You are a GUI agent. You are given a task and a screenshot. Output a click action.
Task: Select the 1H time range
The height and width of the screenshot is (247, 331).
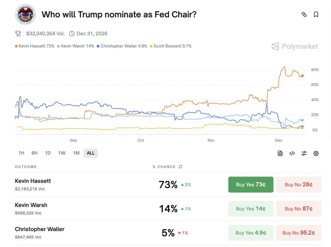[21, 153]
